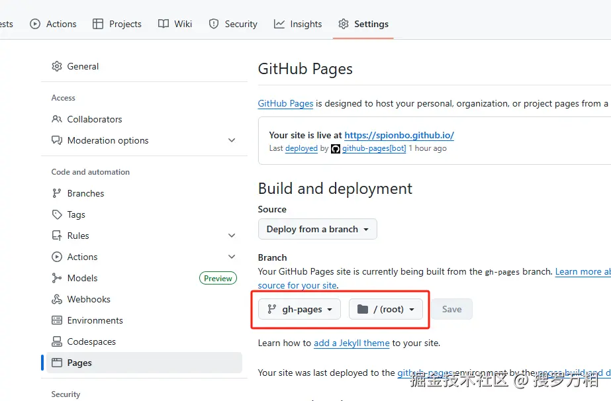
Task: Click the Projects table icon
Action: click(98, 24)
